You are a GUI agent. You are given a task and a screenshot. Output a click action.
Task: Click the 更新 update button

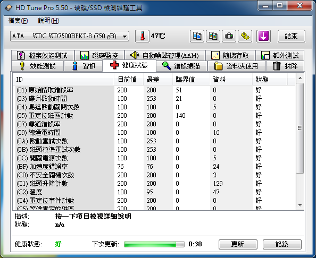click(x=238, y=244)
